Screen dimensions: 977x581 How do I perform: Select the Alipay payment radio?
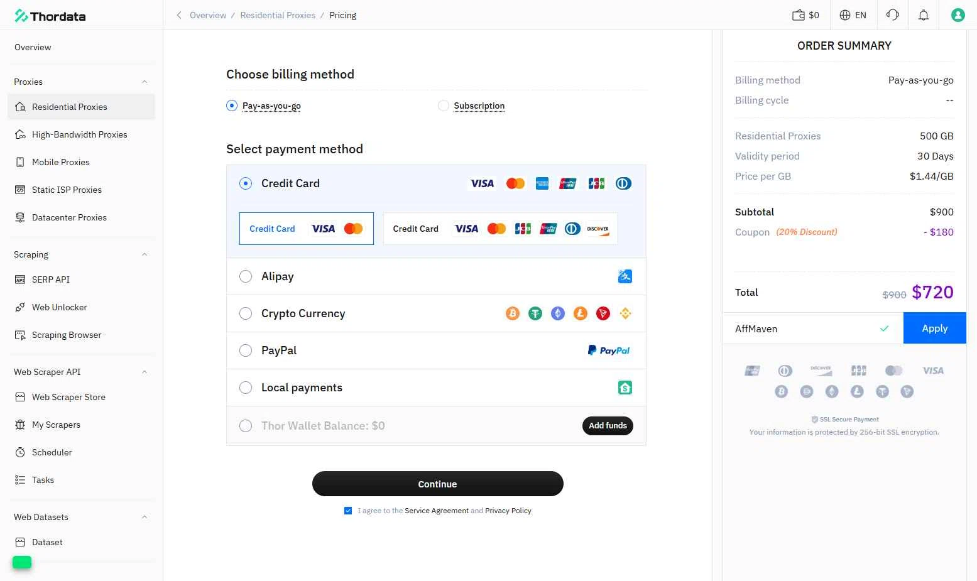pyautogui.click(x=246, y=276)
